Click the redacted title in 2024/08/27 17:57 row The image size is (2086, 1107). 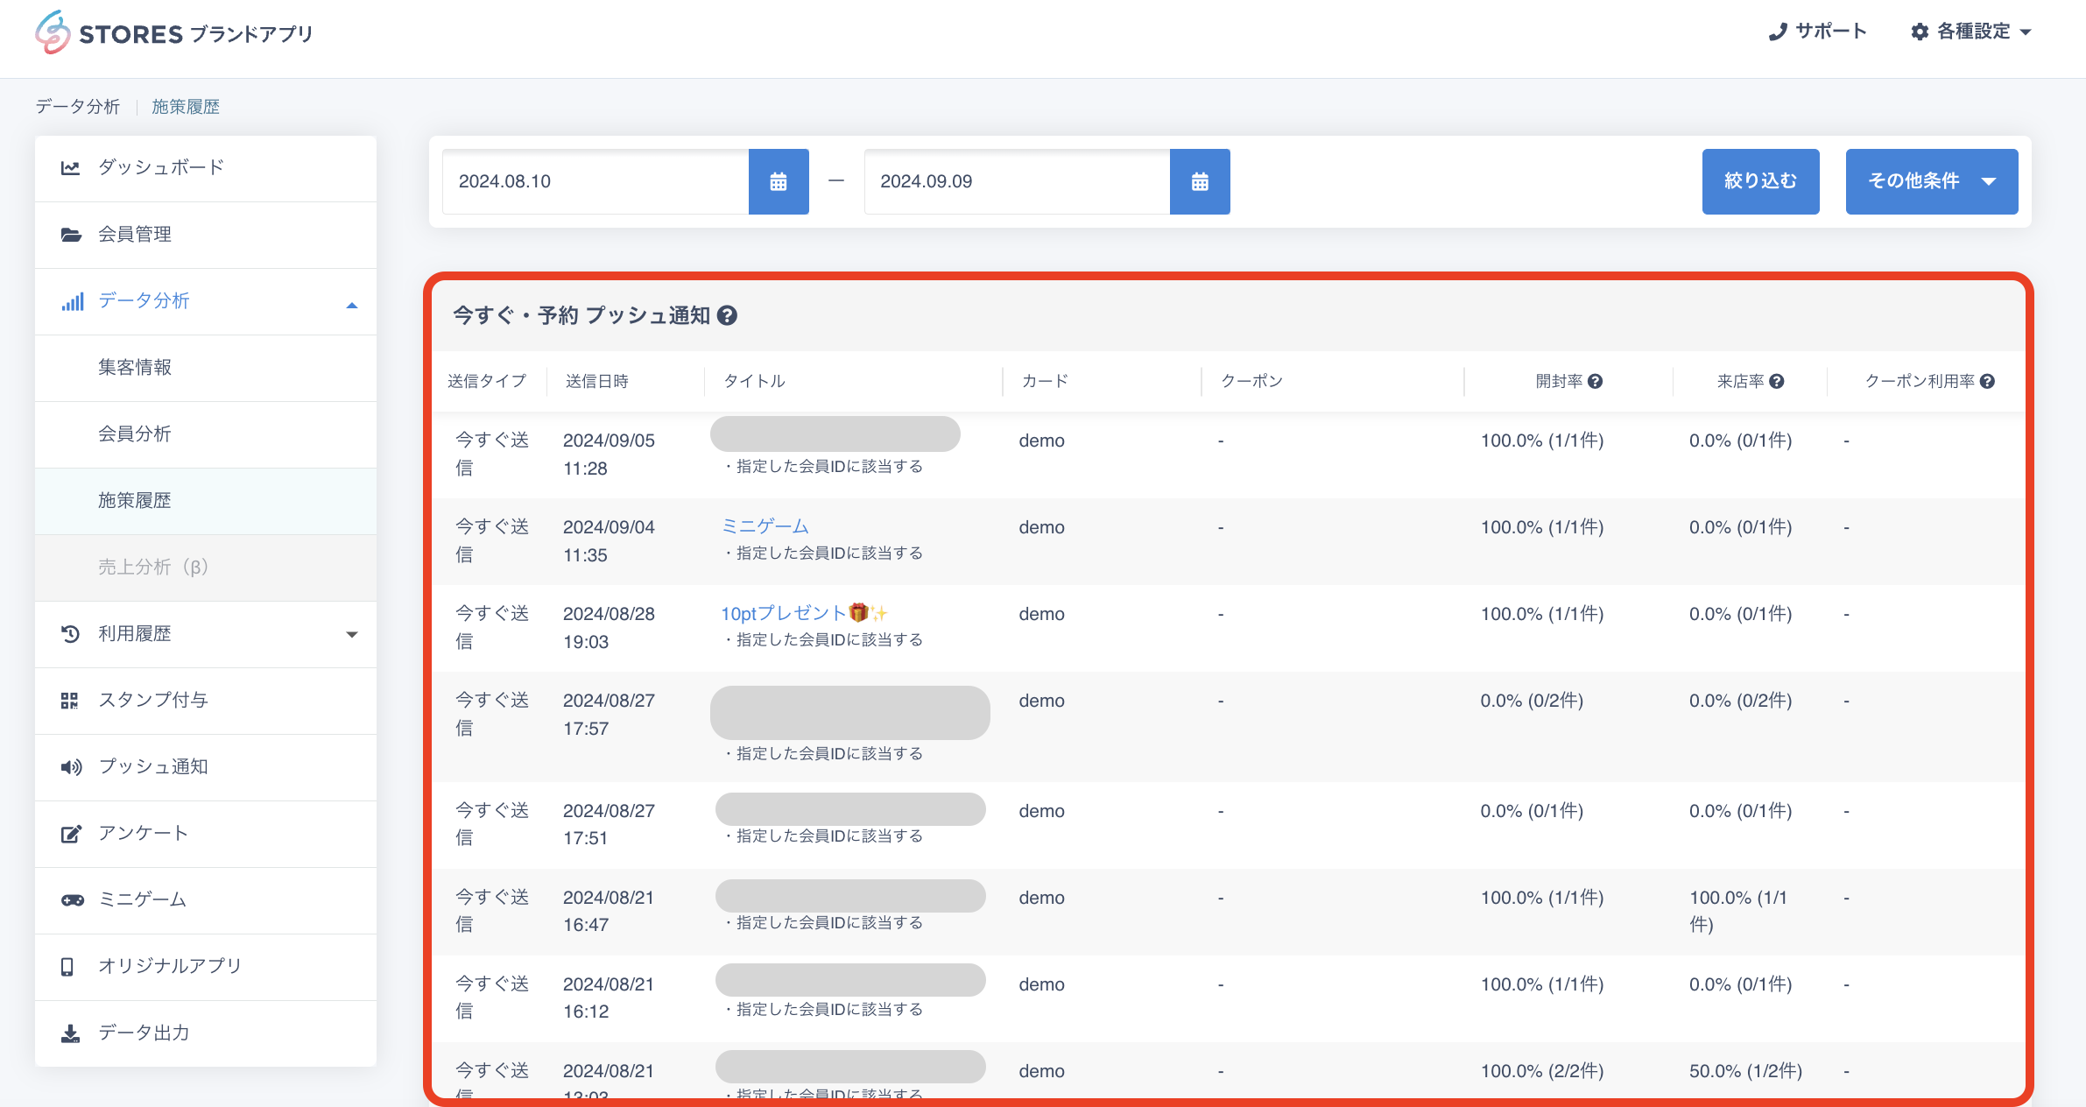(x=850, y=712)
